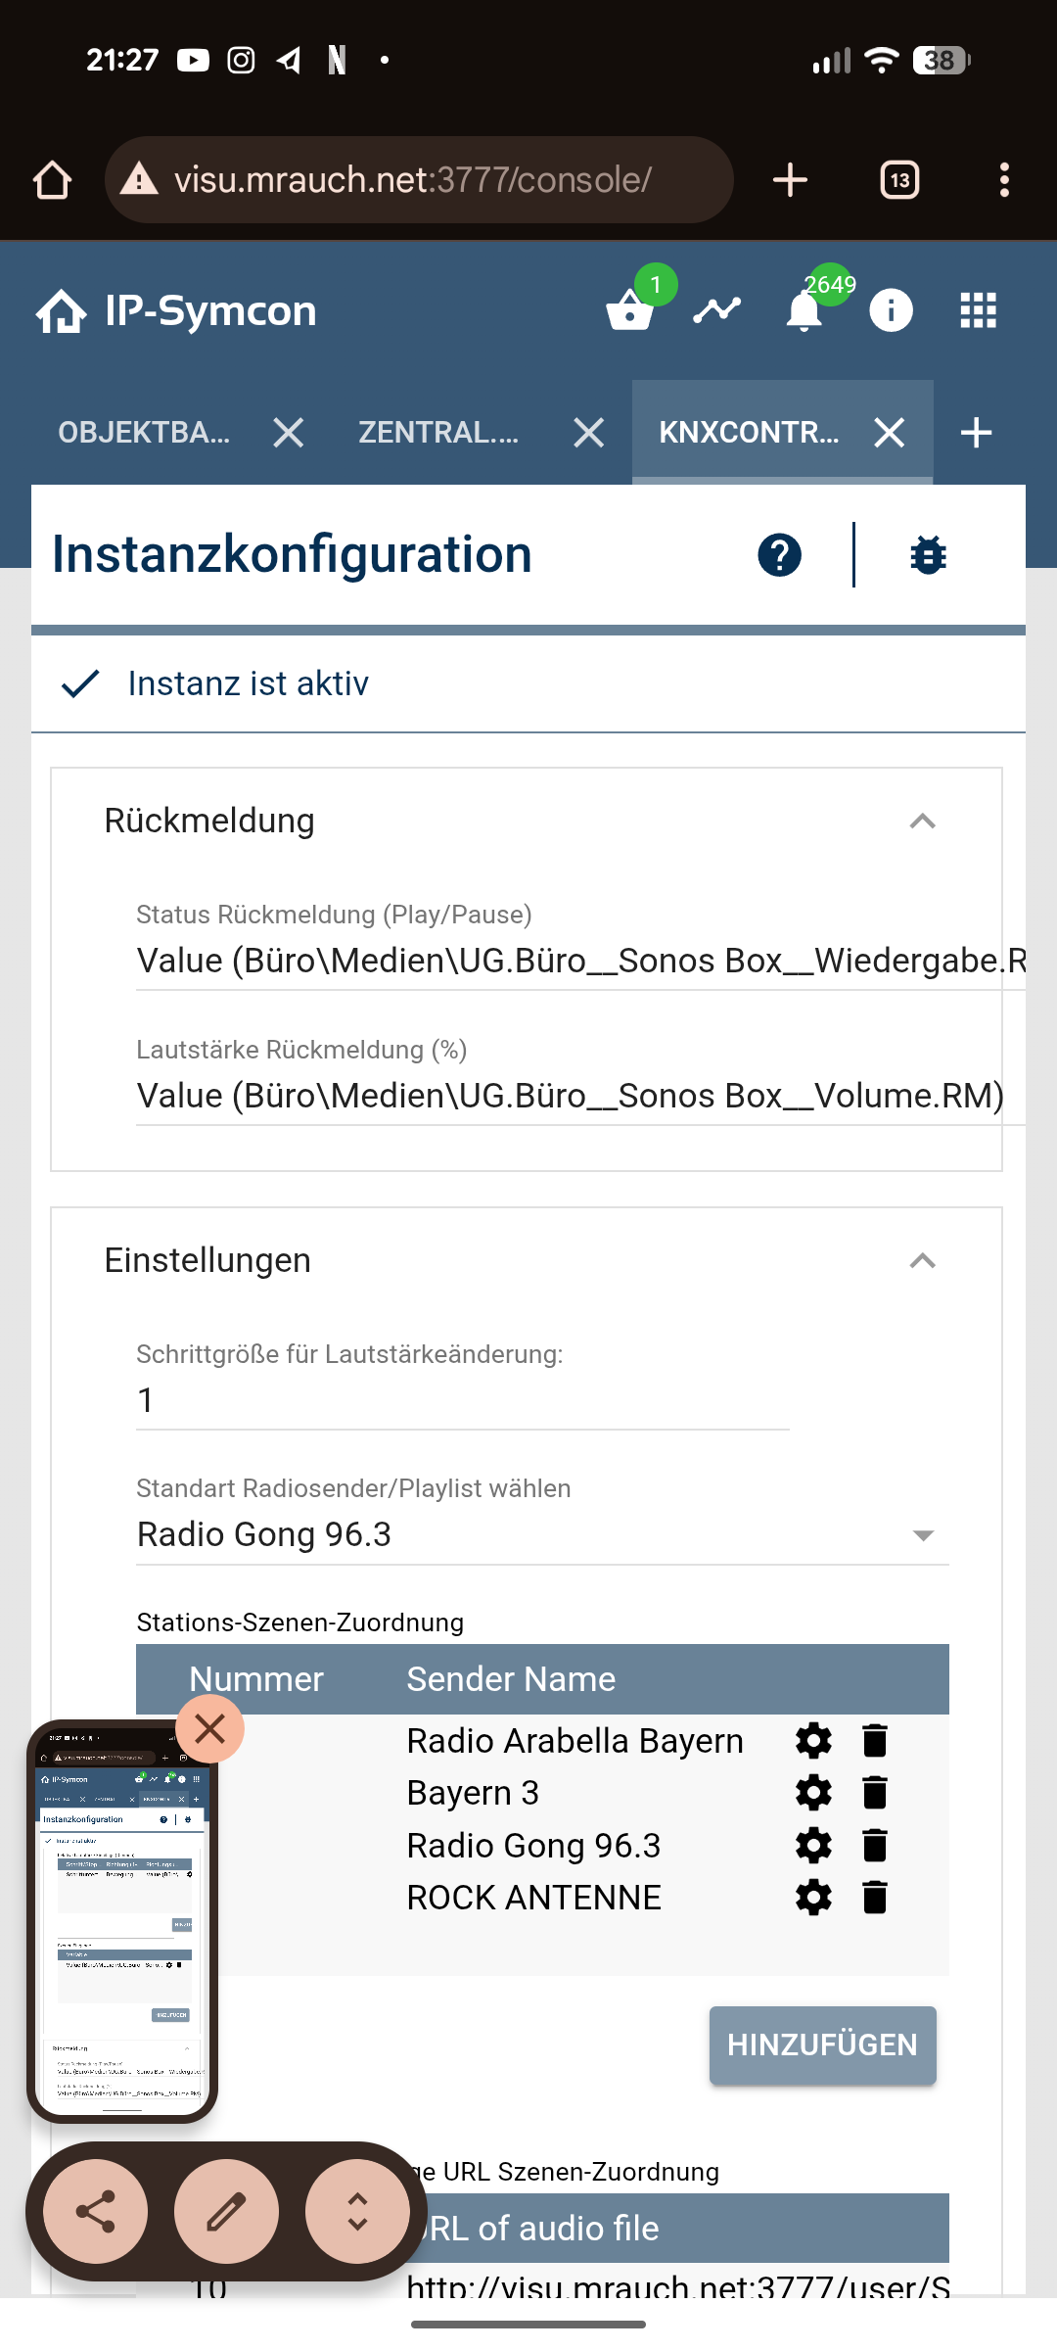Open help for Instanzkonfiguration
1057x2350 pixels.
pyautogui.click(x=779, y=555)
